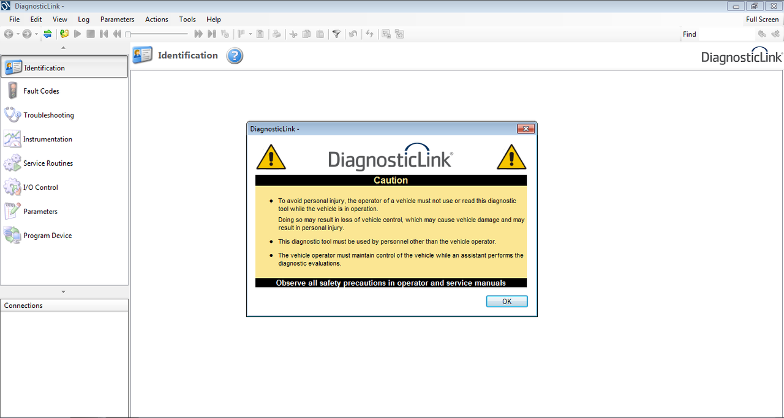Select Fault Codes in the sidebar
Image resolution: width=784 pixels, height=418 pixels.
tap(64, 91)
